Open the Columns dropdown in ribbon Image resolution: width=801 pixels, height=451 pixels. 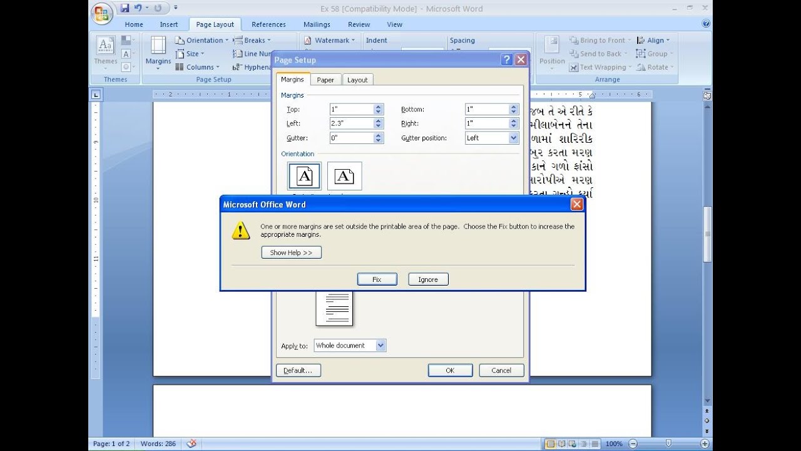click(x=197, y=67)
